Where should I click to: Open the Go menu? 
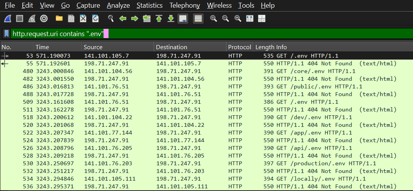65,5
